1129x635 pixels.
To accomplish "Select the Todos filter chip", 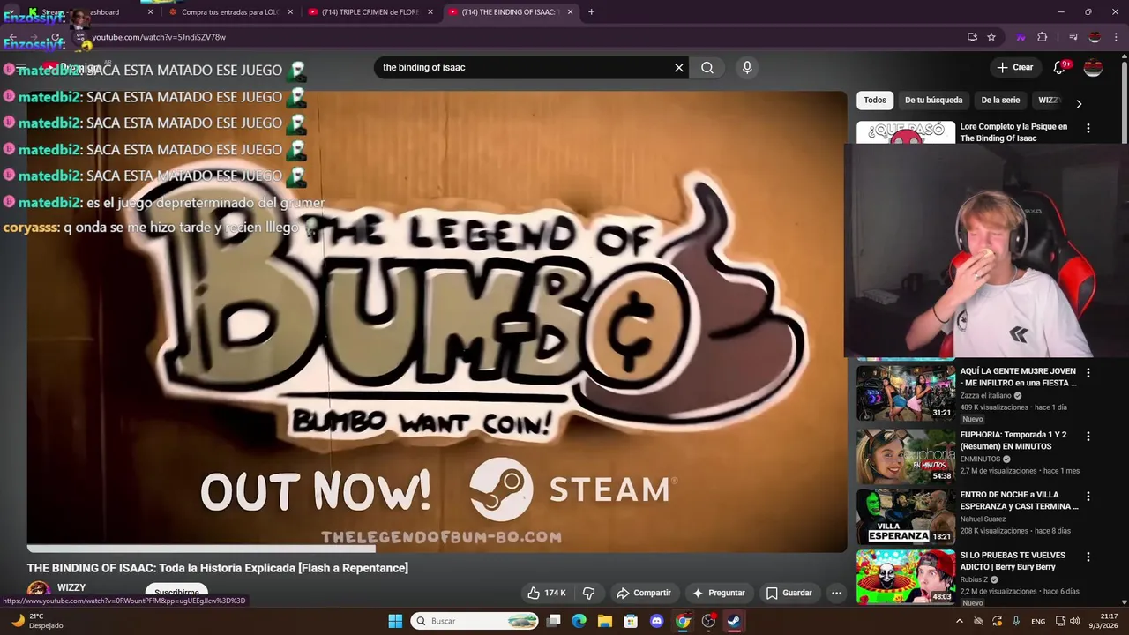I will click(x=875, y=101).
